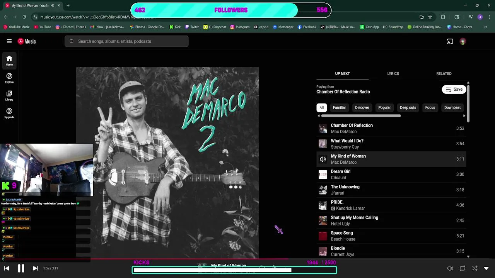Open Upgrade in the sidebar
495x278 pixels.
(x=9, y=113)
